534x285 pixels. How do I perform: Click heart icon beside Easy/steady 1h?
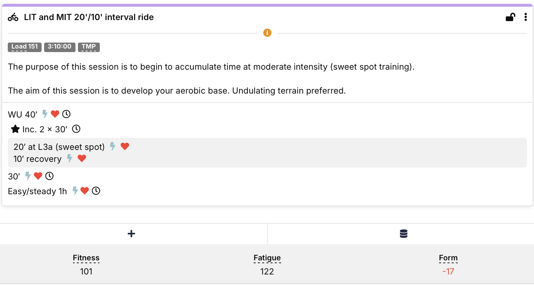click(x=85, y=191)
